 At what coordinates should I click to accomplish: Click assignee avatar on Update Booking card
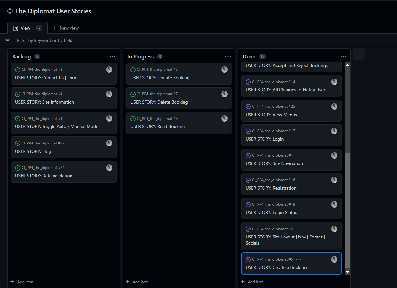(224, 70)
